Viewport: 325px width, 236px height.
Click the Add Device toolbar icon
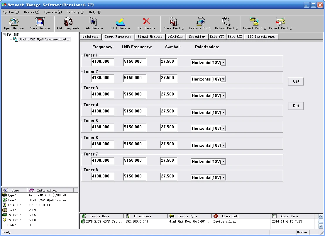[x=94, y=22]
